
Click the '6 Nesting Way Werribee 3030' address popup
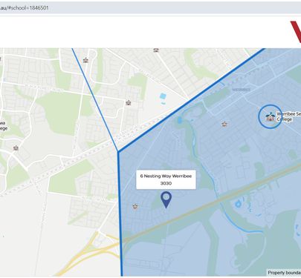(x=166, y=179)
